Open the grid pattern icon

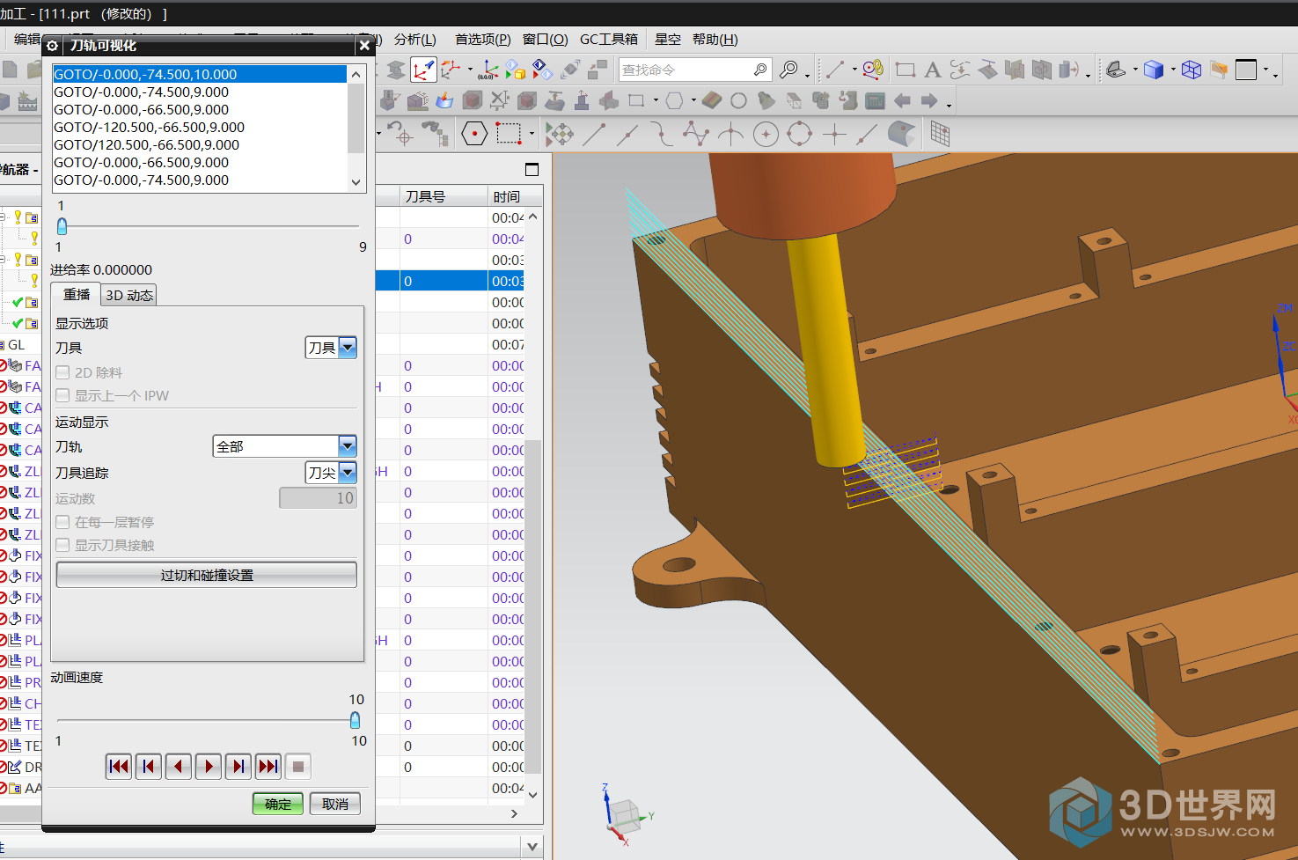click(x=940, y=135)
